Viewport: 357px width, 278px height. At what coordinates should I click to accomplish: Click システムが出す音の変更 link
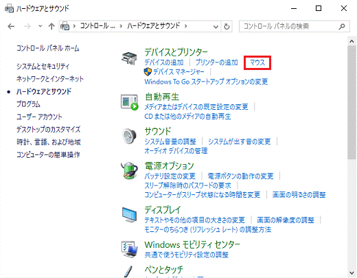(x=240, y=141)
